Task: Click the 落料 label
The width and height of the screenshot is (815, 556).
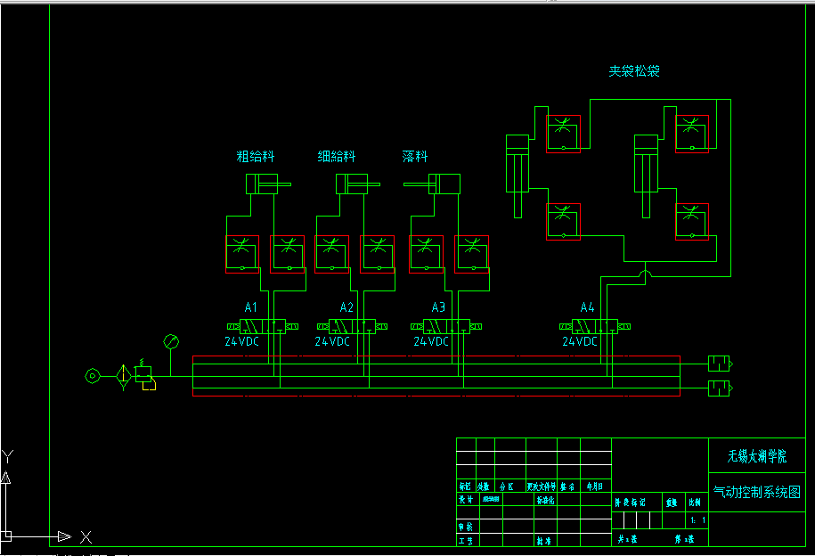Action: [x=415, y=156]
